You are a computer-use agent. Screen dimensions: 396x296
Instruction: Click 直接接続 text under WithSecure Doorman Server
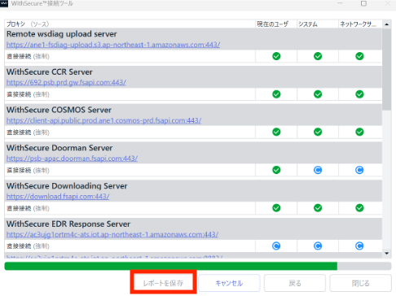tap(19, 170)
